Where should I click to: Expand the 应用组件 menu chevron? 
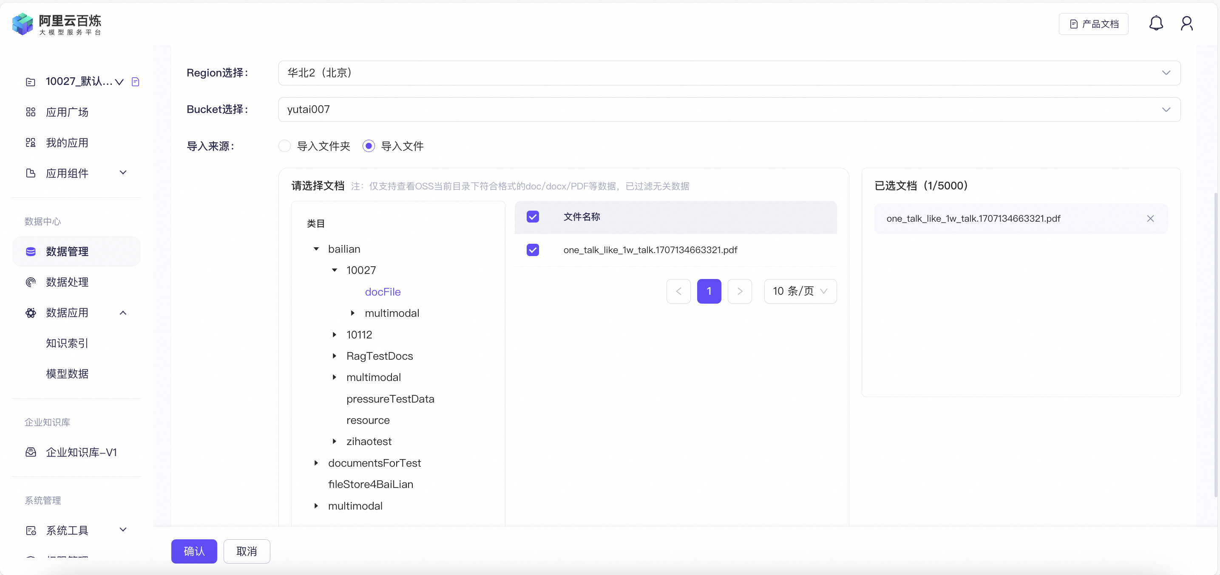pyautogui.click(x=123, y=173)
